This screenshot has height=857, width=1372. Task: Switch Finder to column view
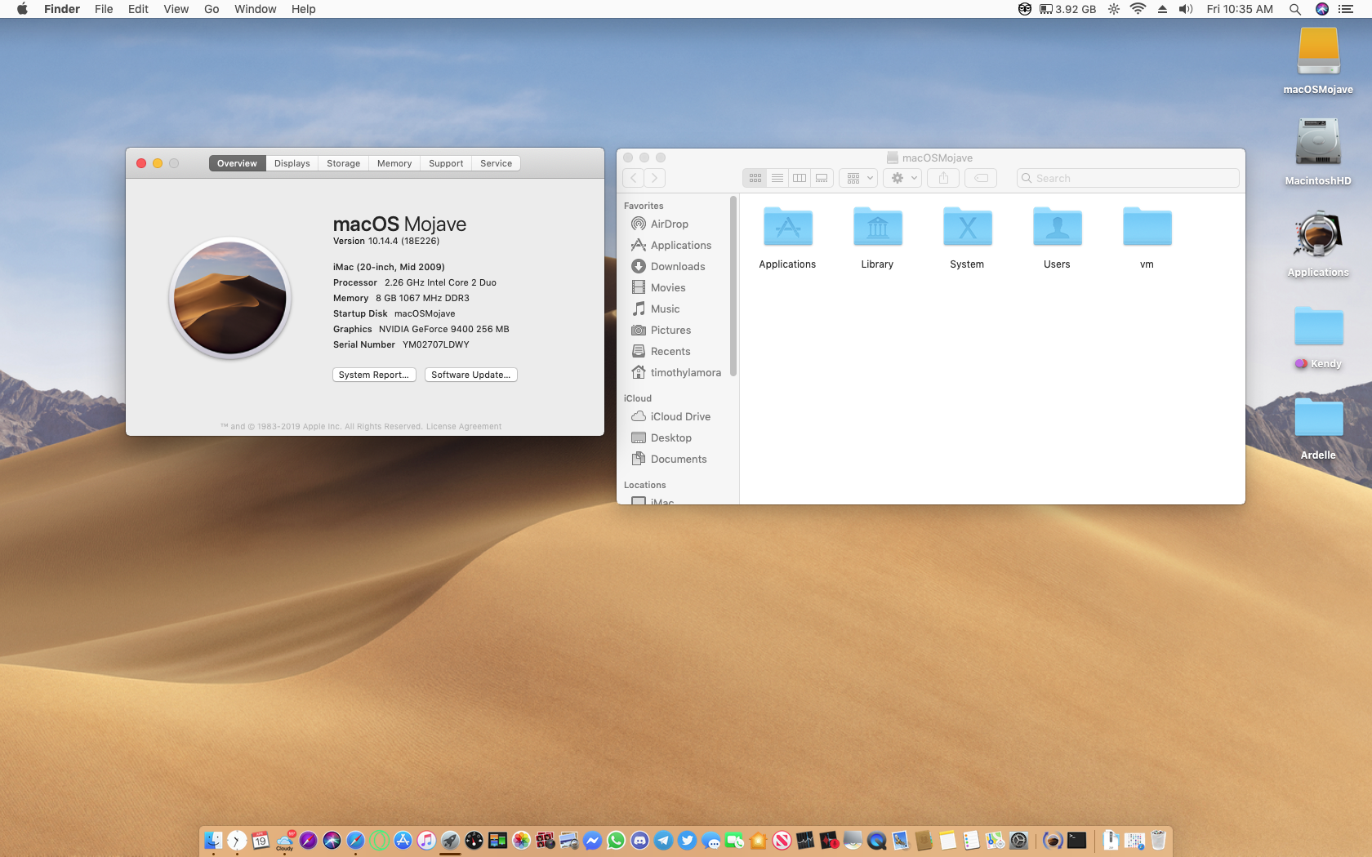[x=800, y=178]
